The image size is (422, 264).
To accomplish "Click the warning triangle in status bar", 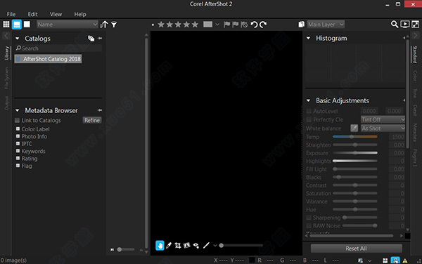I will [405, 260].
